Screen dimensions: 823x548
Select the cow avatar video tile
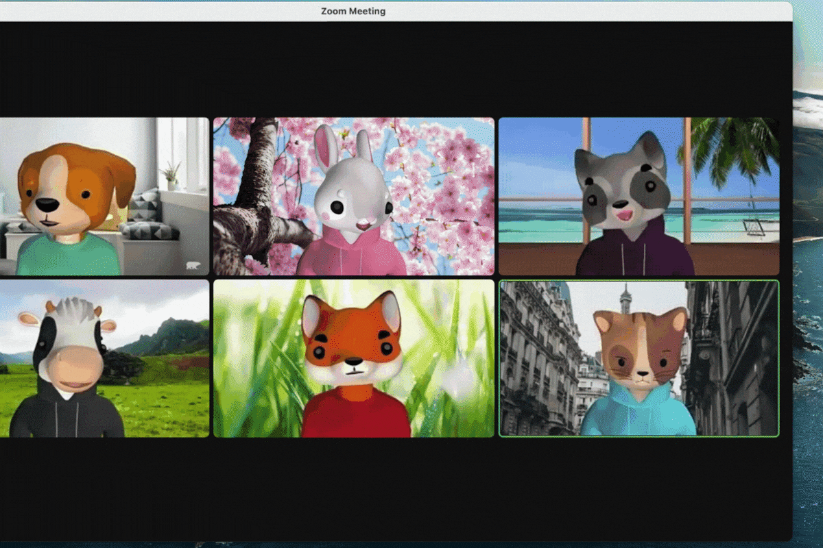tap(103, 358)
